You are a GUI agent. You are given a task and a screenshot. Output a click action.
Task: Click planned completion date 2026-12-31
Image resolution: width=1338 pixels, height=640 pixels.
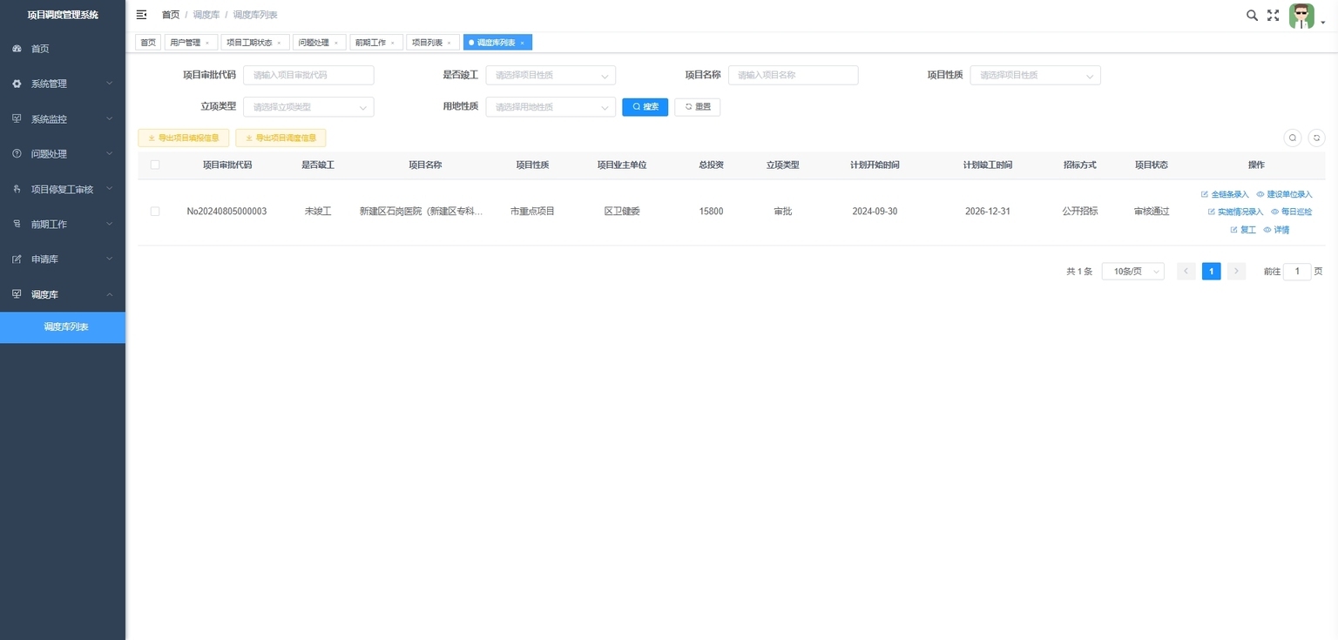(988, 212)
